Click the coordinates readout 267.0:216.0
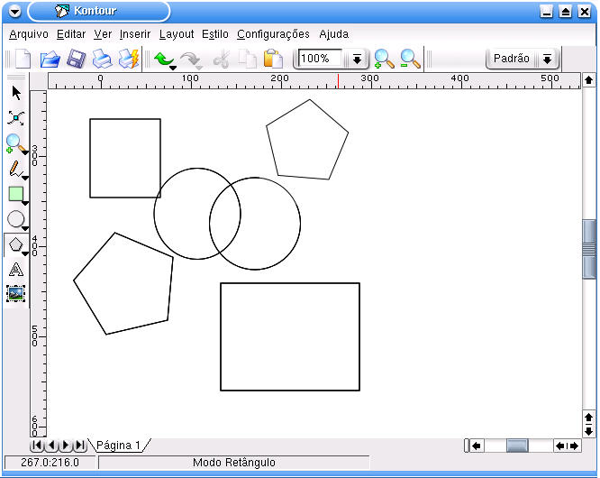The width and height of the screenshot is (600, 478). point(50,463)
